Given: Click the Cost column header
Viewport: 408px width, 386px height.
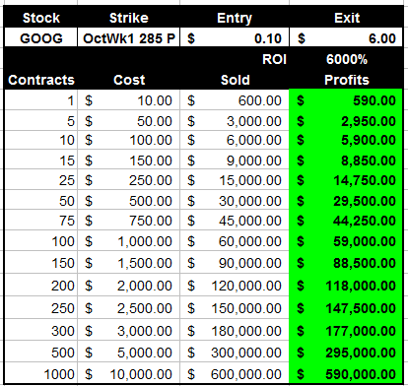Looking at the screenshot, I should (129, 80).
